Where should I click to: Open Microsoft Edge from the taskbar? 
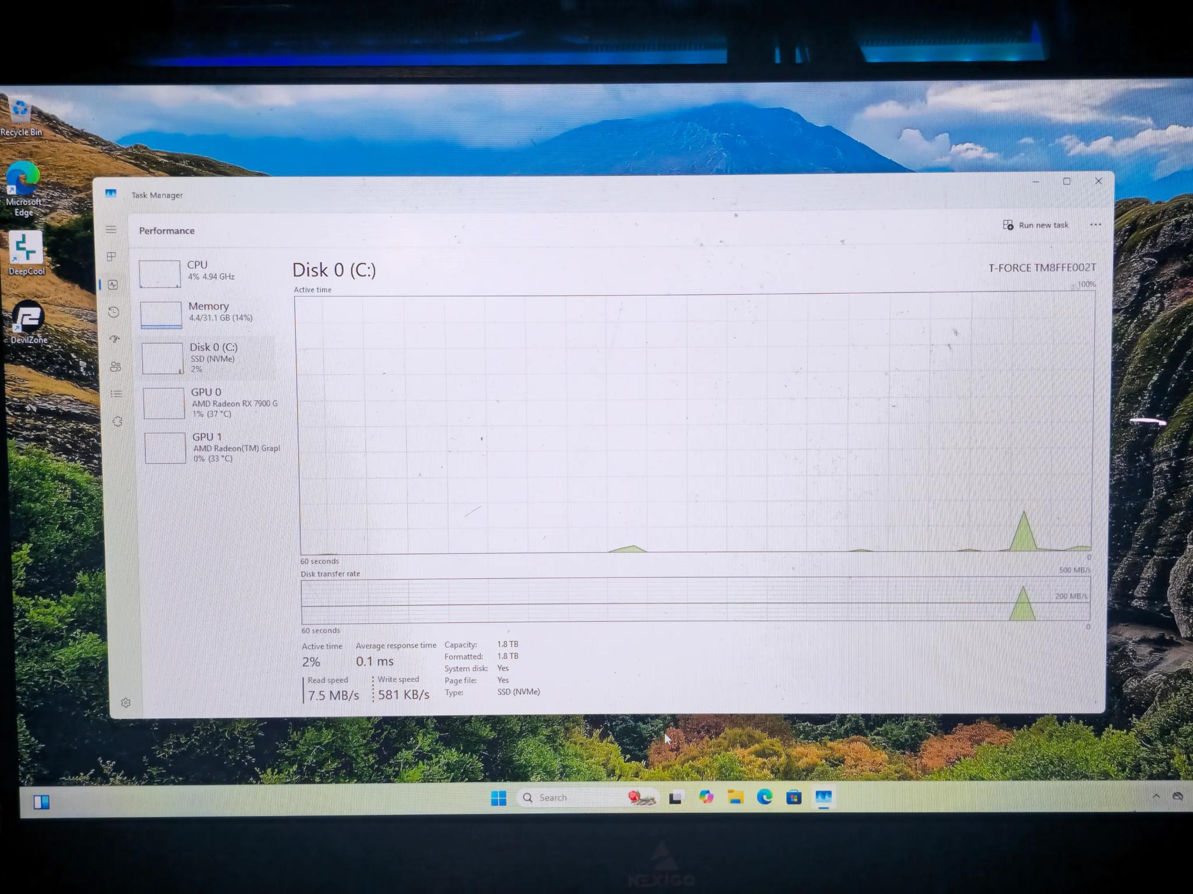click(x=765, y=797)
